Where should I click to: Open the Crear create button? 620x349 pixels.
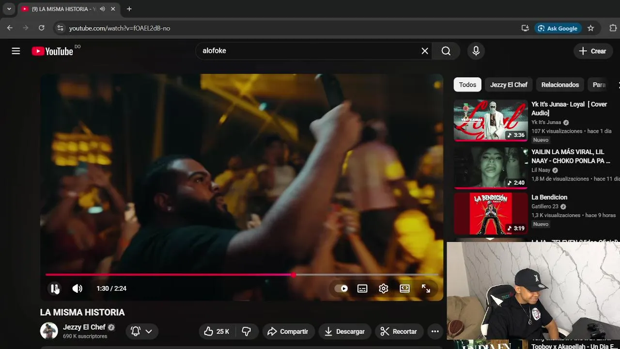tap(593, 51)
